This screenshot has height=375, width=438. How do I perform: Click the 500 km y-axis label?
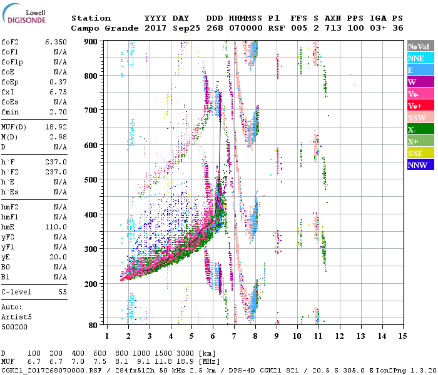point(91,180)
